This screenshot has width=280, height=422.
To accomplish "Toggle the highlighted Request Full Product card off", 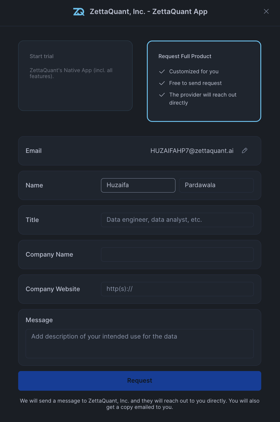I will pos(204,81).
